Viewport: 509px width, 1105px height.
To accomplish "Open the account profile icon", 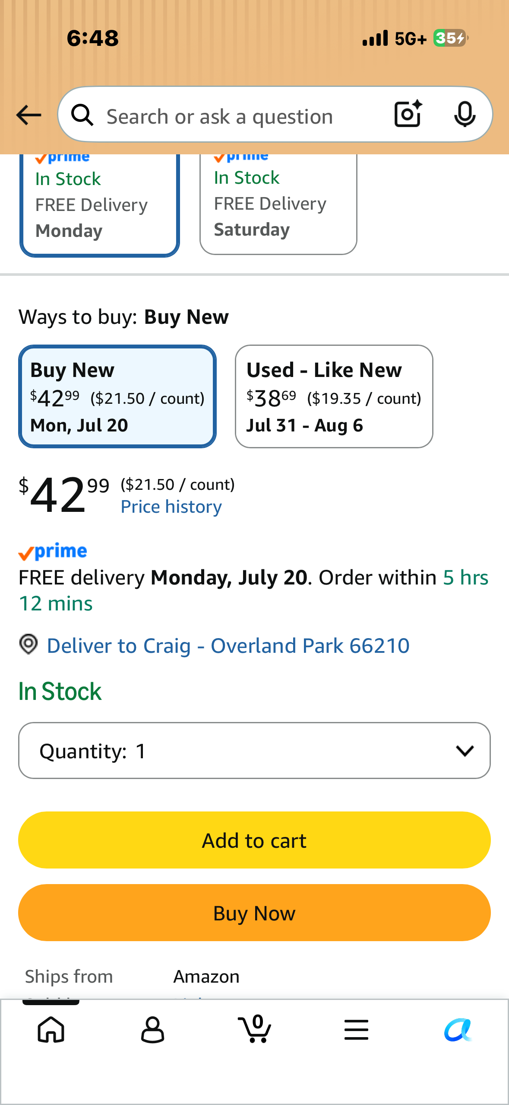I will click(x=153, y=1029).
